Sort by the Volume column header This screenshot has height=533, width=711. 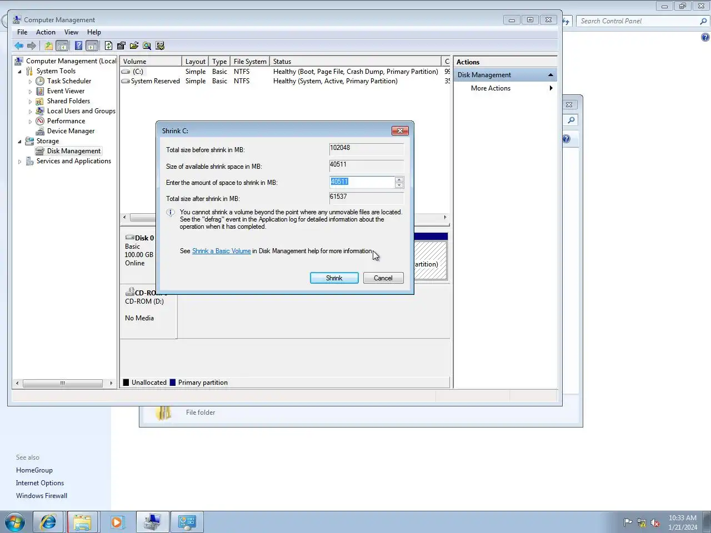151,62
